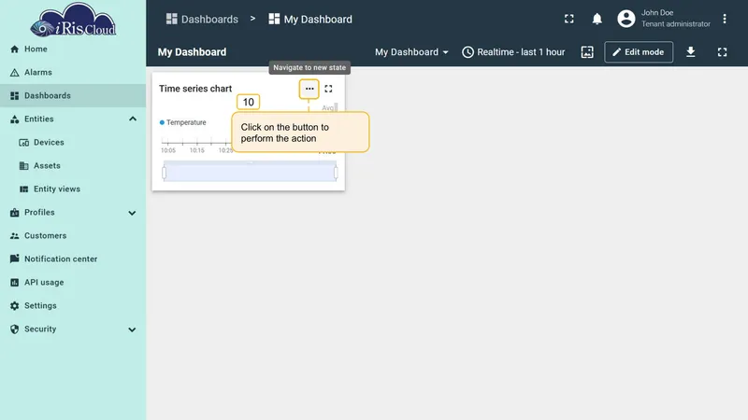Click the Edit mode button
Viewport: 748px width, 420px height.
(x=639, y=52)
